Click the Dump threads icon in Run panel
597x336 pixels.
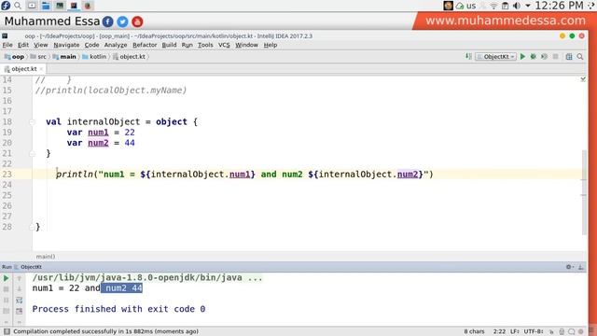tap(6, 311)
